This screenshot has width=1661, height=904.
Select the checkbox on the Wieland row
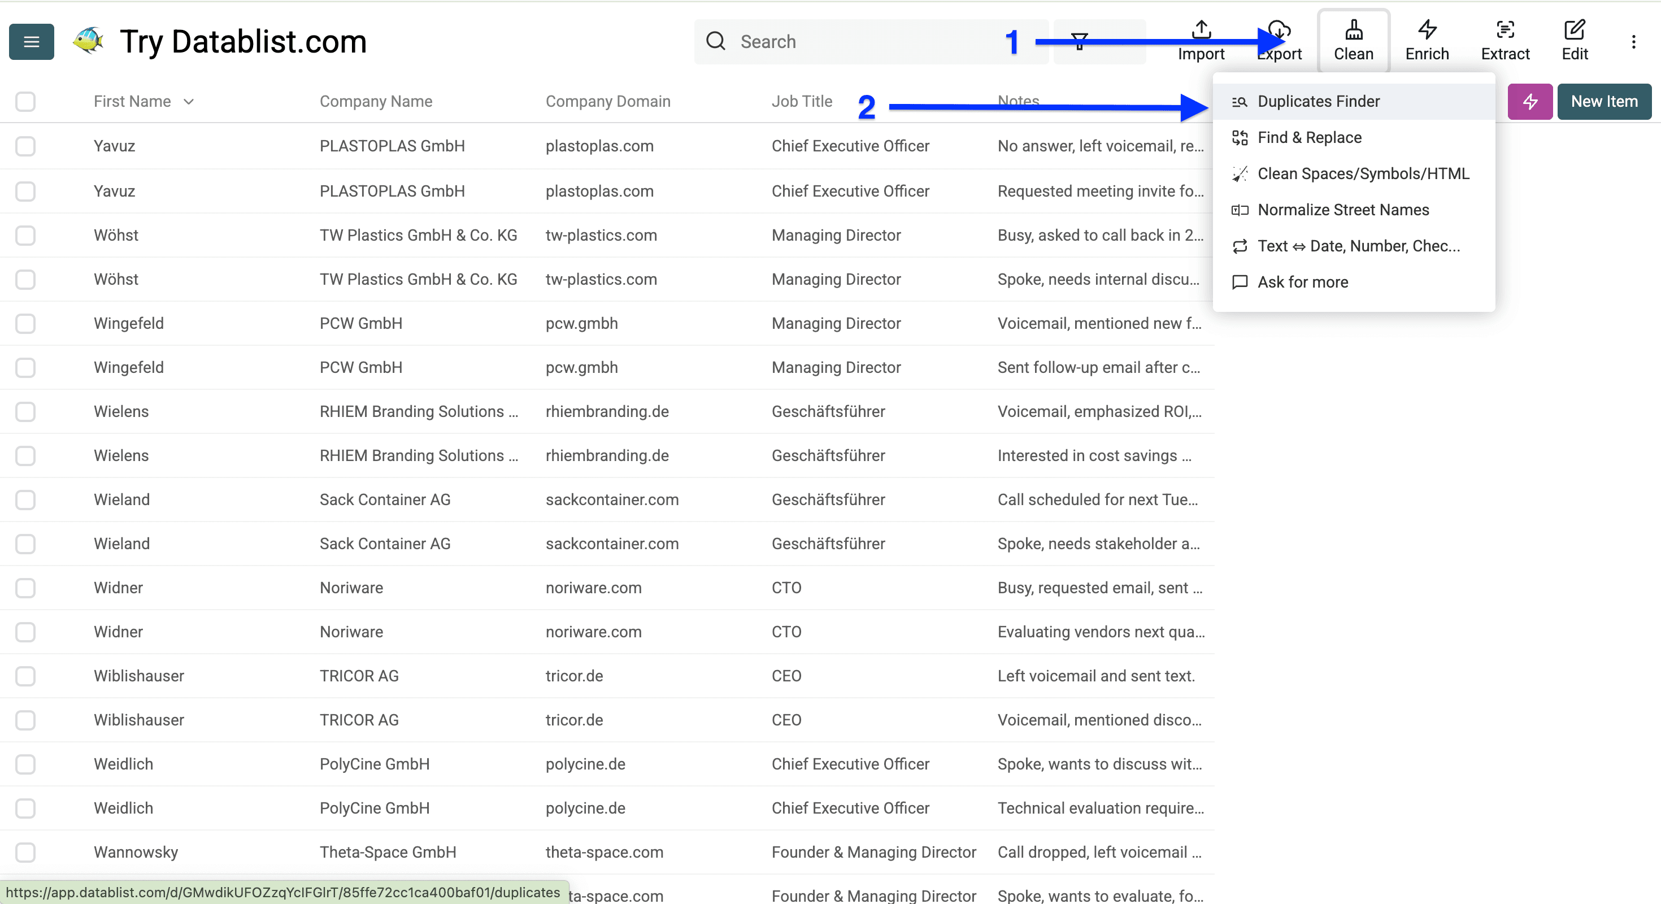click(x=25, y=499)
